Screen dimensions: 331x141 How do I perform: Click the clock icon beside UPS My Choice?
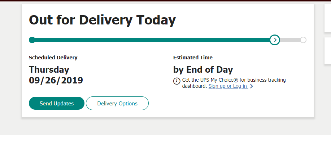click(177, 81)
